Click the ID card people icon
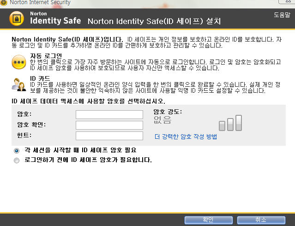Viewport: 295px width, 226px height. 19,84
